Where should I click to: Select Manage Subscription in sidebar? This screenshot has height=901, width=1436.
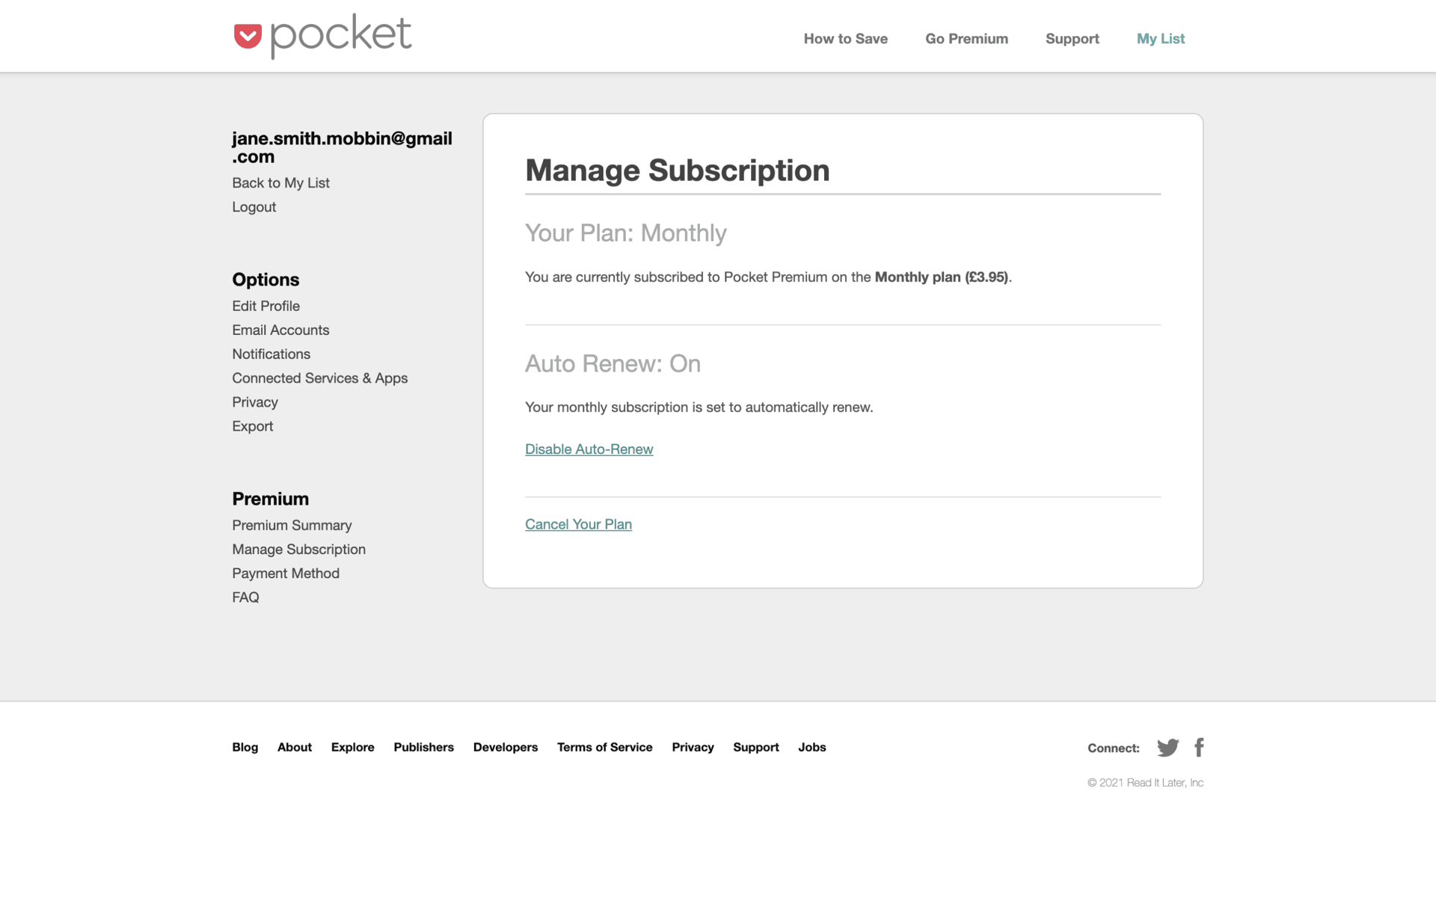(x=298, y=550)
